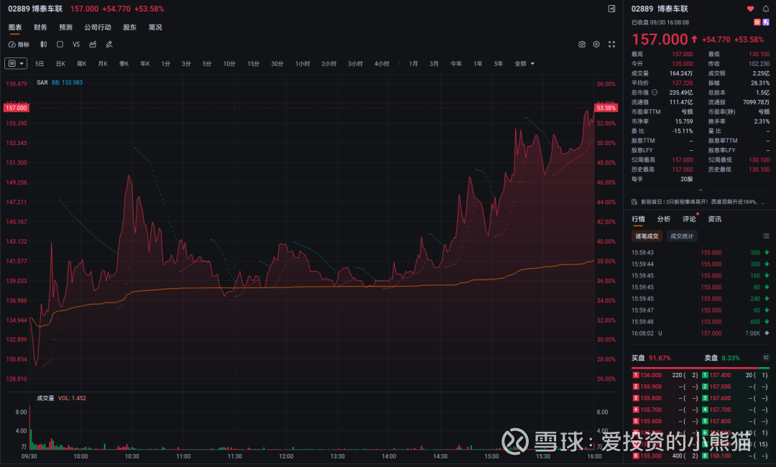Select the 30分 interval

click(277, 64)
